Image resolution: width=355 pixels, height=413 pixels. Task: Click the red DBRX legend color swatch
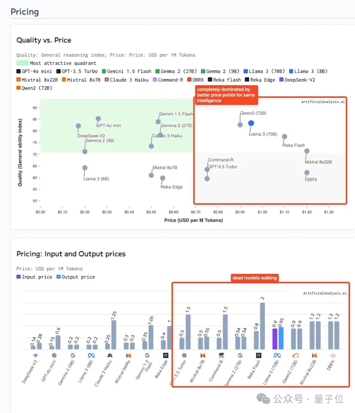point(189,80)
